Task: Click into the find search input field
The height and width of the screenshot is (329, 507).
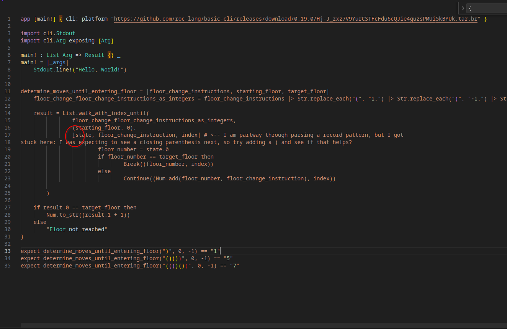Action: coord(486,8)
